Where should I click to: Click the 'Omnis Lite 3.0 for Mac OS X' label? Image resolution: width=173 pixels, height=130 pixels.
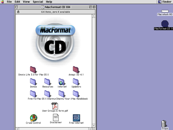pos(34,75)
